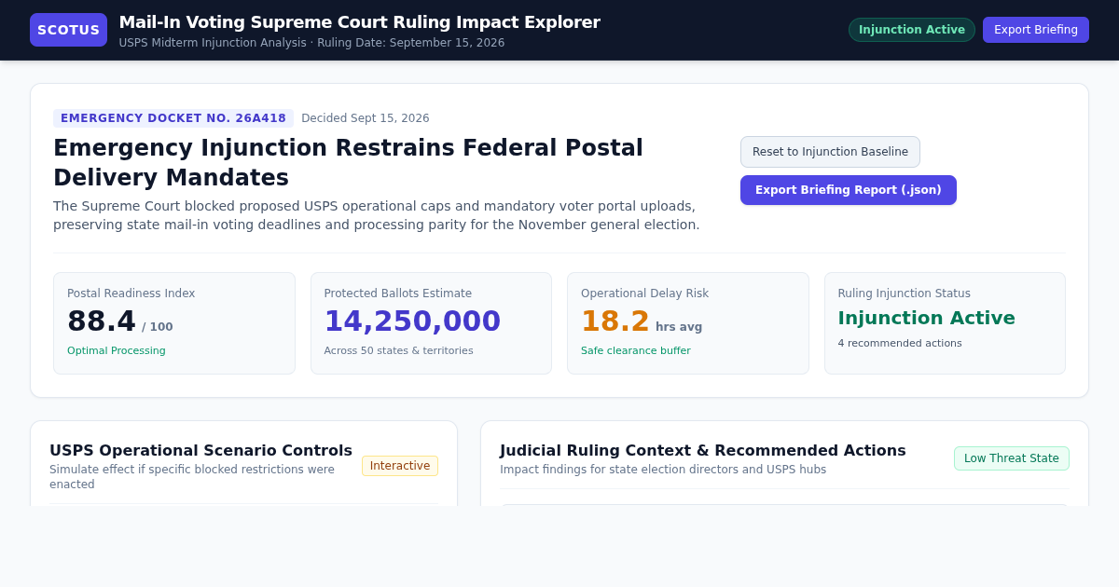Click the Ruling Injunction Status Injunction Active value
1119x587 pixels.
926,318
